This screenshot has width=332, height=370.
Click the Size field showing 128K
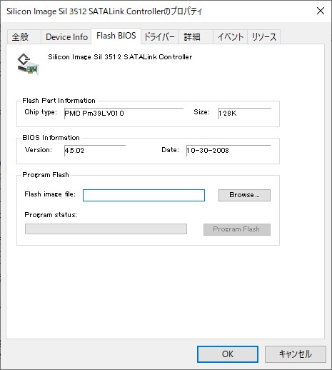coord(245,114)
